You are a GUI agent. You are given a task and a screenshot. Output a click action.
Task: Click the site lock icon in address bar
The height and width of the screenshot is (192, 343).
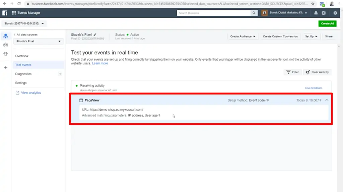coord(28,4)
